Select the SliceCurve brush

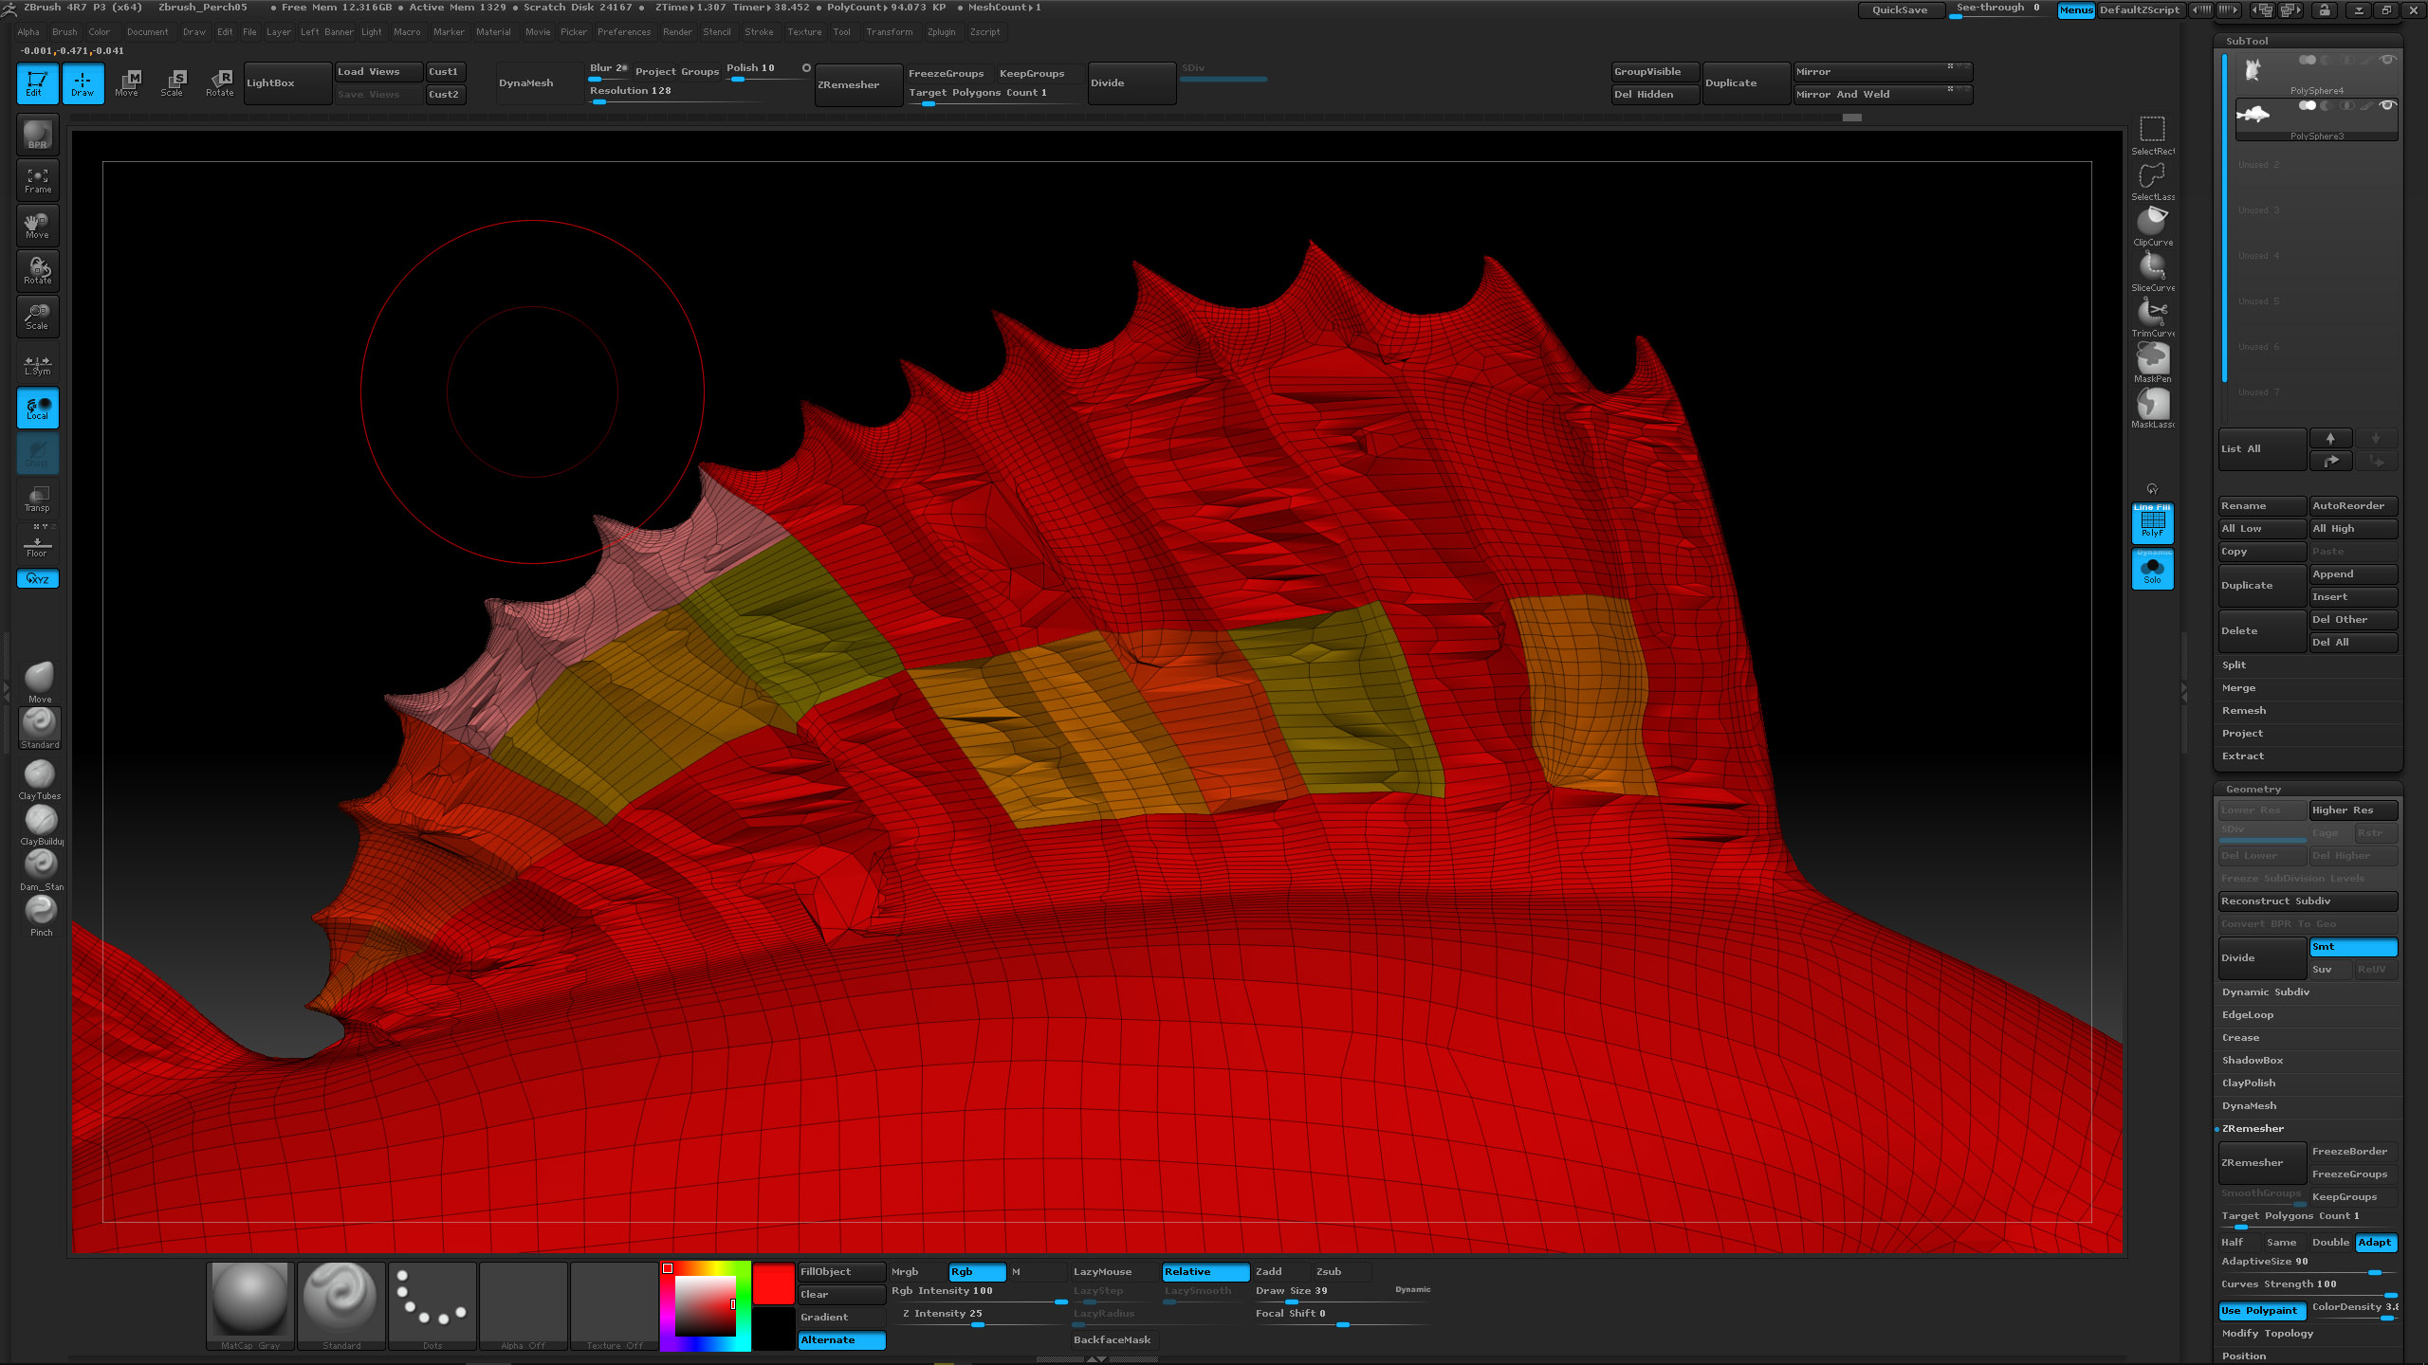click(x=2152, y=271)
